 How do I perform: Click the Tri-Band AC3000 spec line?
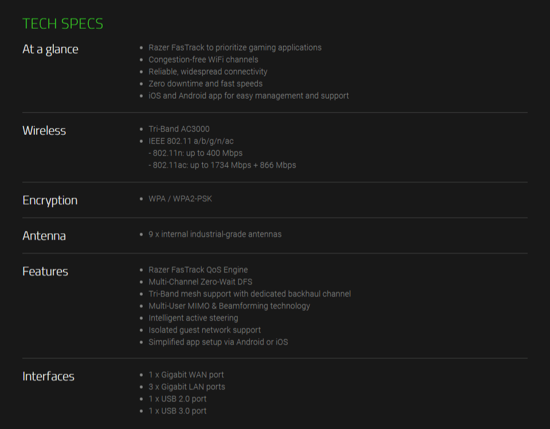point(179,129)
